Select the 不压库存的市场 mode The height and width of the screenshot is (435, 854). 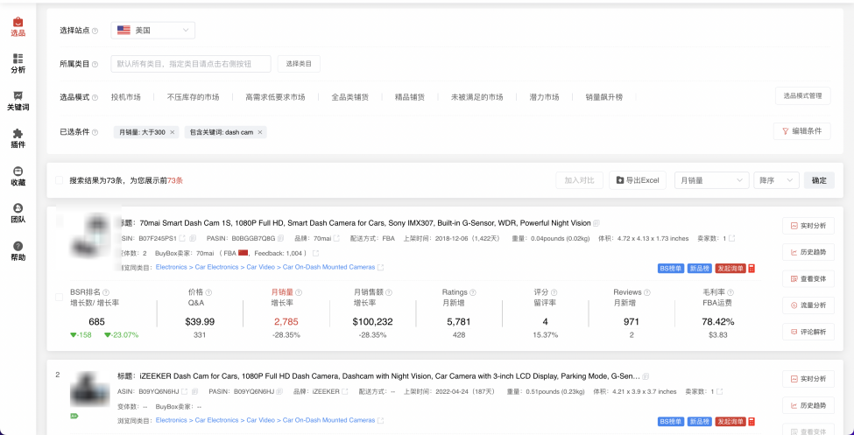[194, 97]
